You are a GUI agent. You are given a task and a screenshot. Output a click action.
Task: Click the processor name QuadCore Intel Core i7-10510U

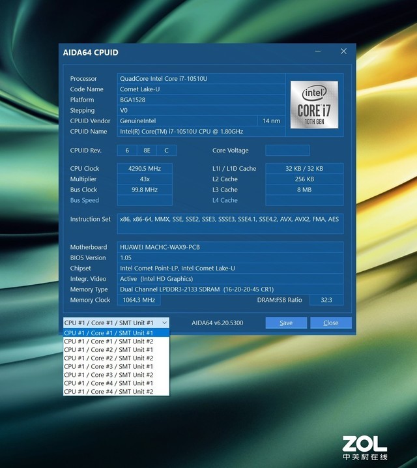(x=201, y=79)
